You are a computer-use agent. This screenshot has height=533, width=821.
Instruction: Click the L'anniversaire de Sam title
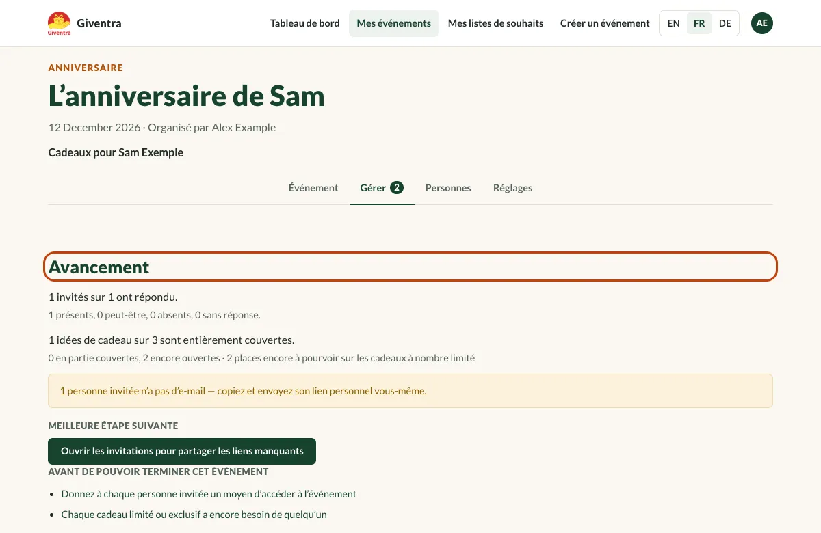186,96
